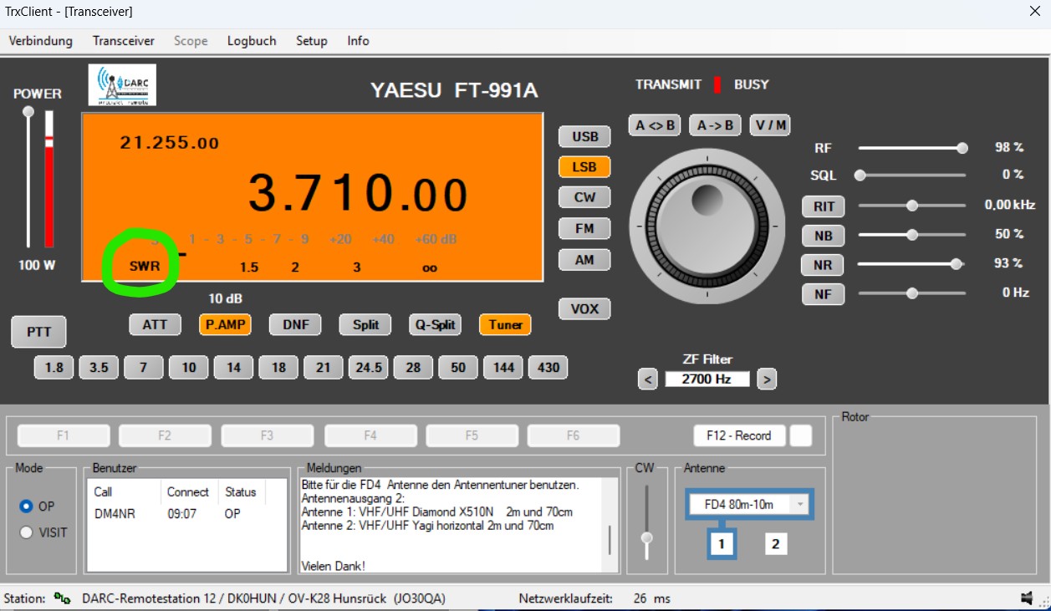Decrease ZF filter width with left arrow
Image resolution: width=1051 pixels, height=611 pixels.
(647, 379)
